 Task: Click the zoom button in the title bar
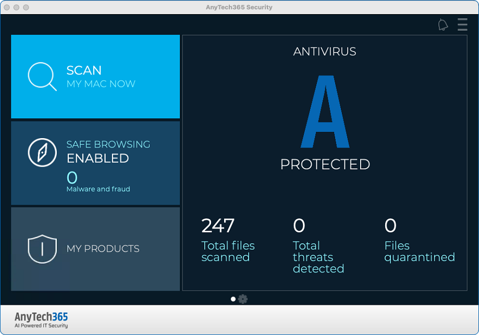point(26,7)
